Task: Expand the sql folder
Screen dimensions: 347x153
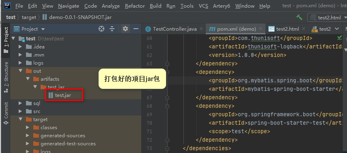Action: click(x=20, y=103)
